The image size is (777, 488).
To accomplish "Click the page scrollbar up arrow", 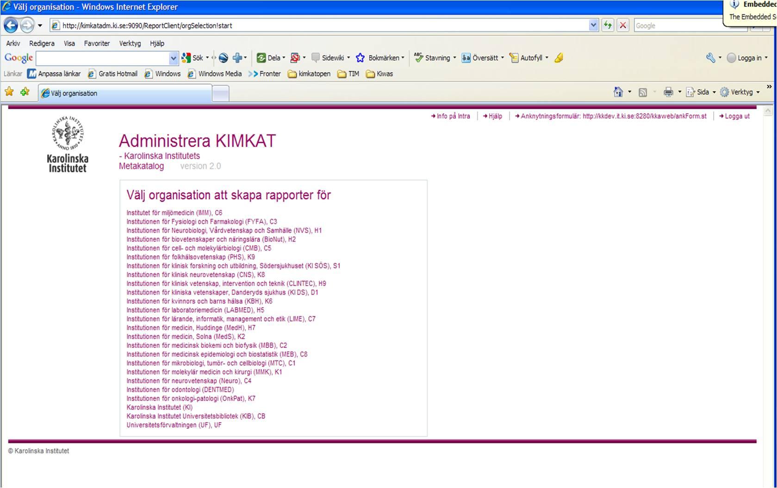I will (768, 111).
